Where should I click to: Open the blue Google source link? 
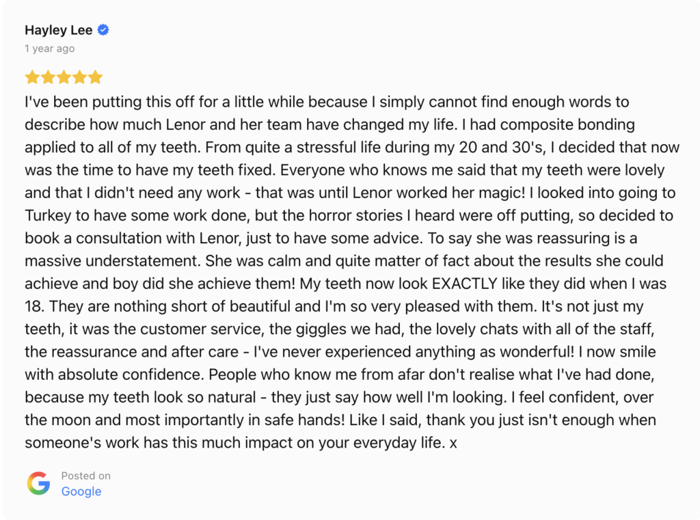pos(81,491)
